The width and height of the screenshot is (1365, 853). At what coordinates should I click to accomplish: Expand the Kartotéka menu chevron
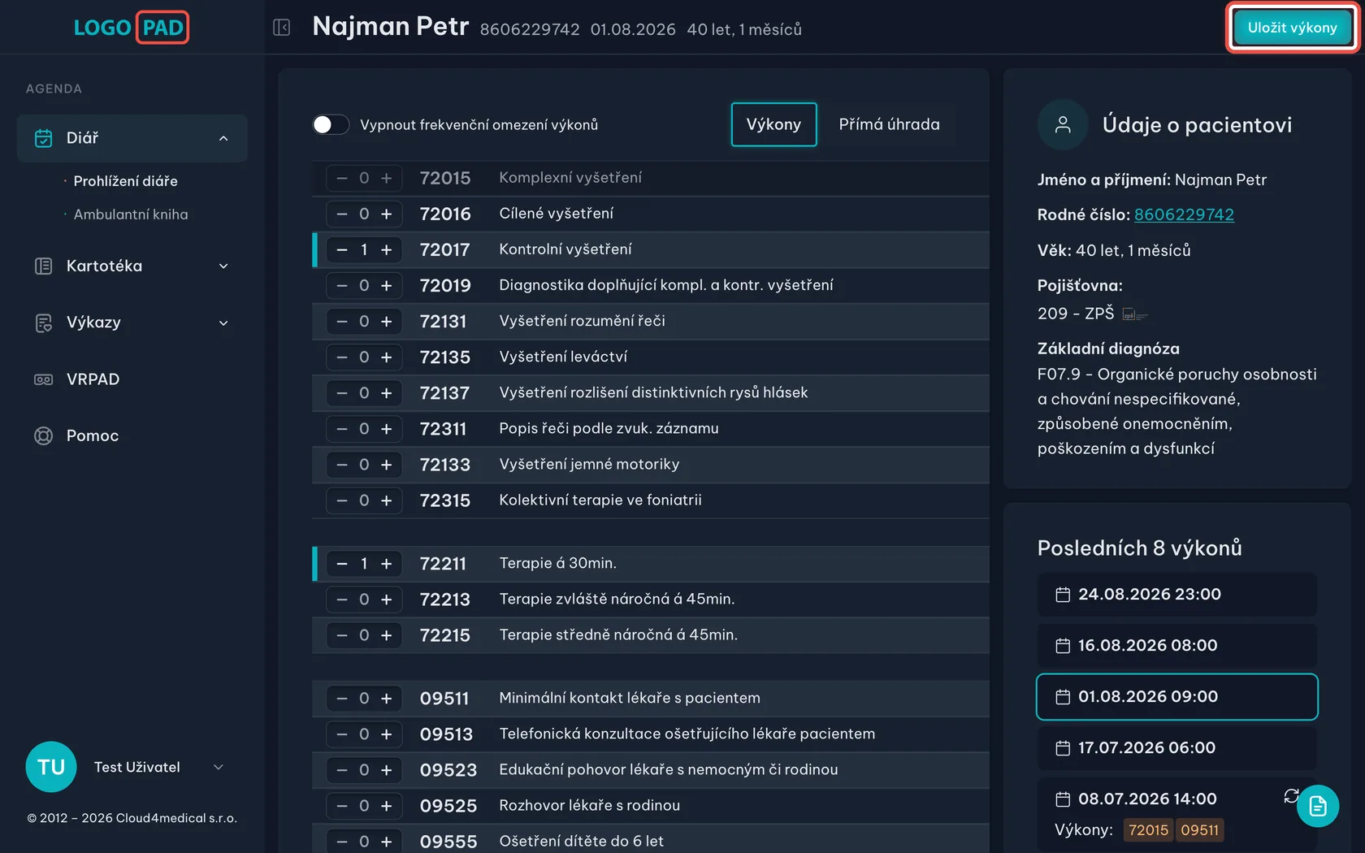coord(223,266)
